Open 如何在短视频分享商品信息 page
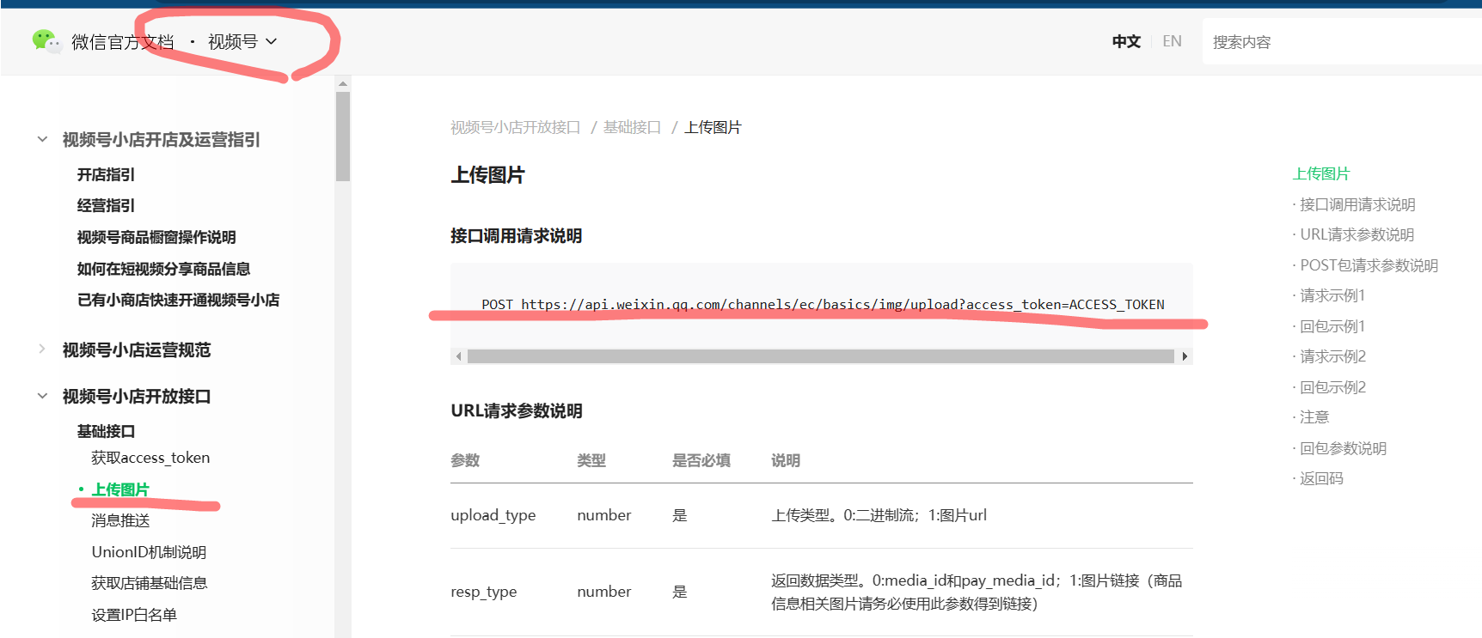 (x=163, y=269)
